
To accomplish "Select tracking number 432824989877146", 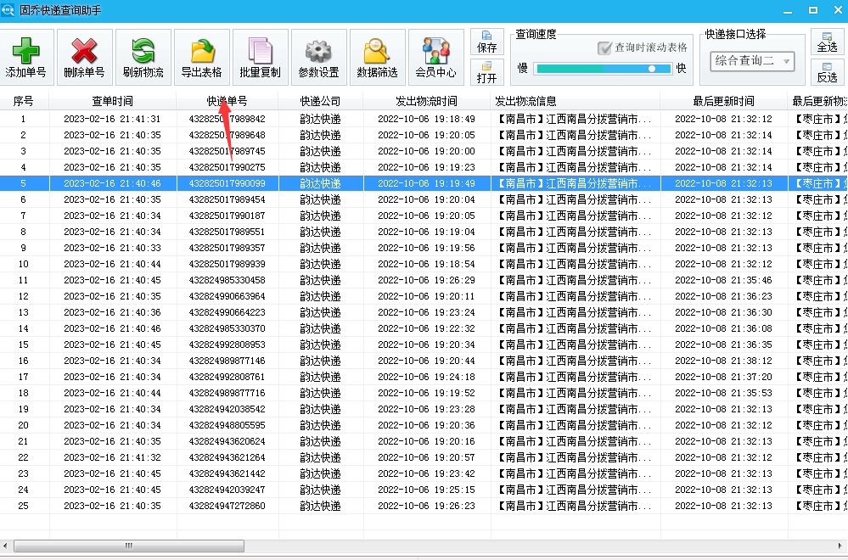I will pyautogui.click(x=227, y=361).
